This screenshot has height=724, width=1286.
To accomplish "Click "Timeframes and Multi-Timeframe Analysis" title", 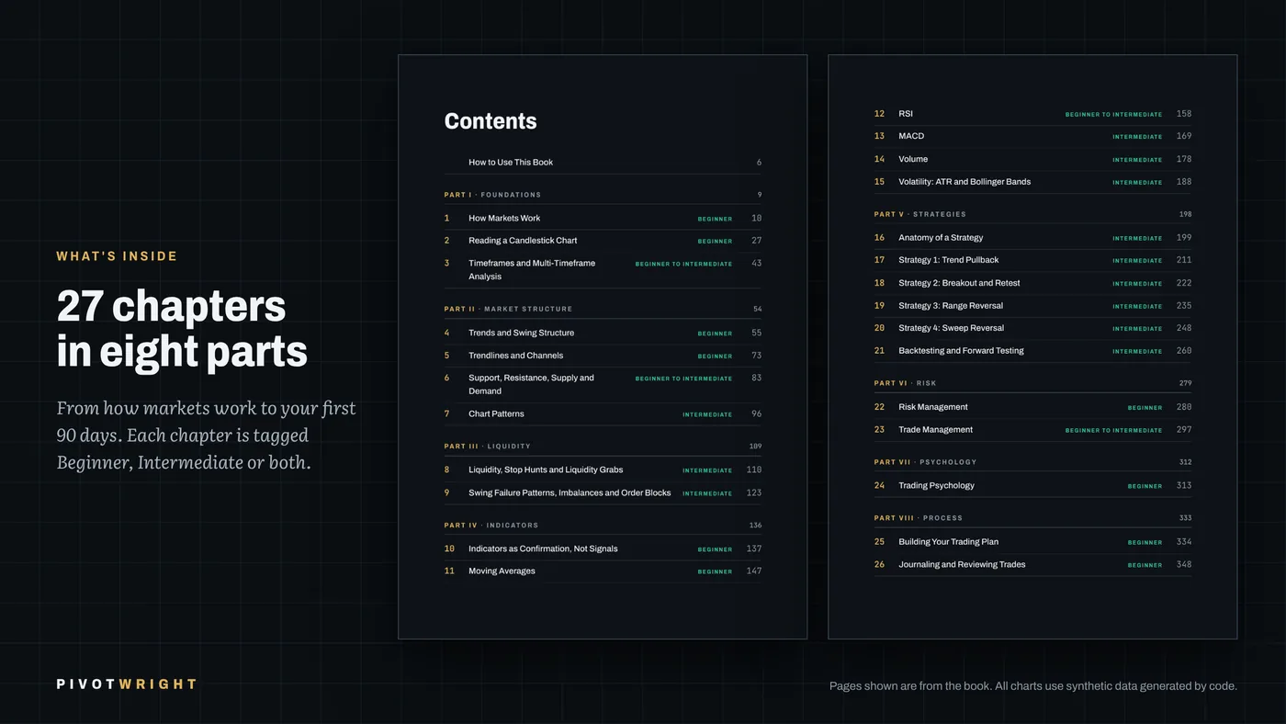I will click(532, 270).
